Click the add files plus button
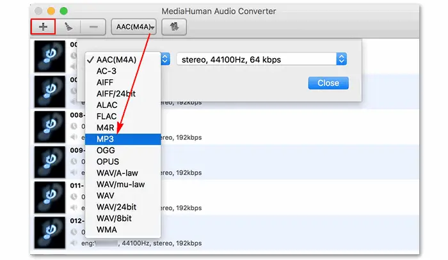 pos(44,27)
